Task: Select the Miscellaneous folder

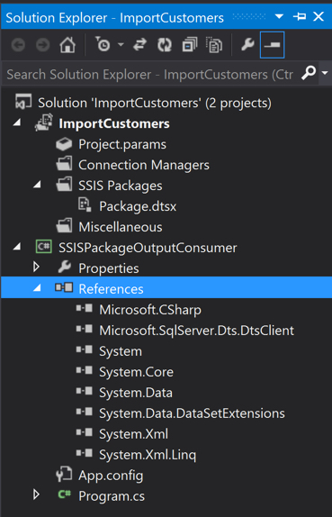Action: 121,227
